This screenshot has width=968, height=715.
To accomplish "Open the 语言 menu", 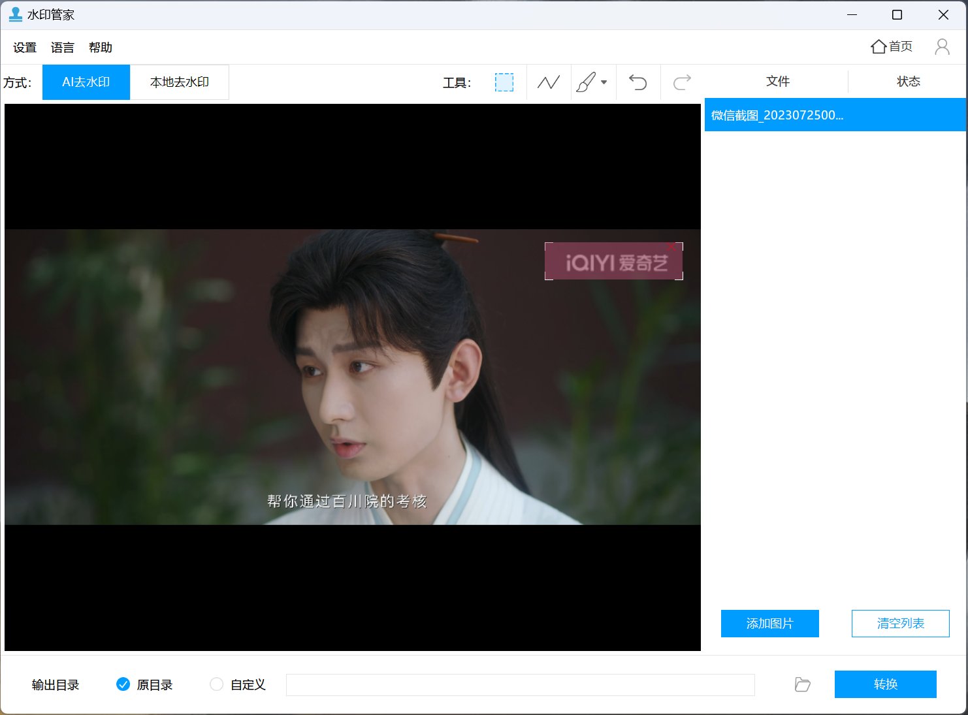I will (x=63, y=48).
